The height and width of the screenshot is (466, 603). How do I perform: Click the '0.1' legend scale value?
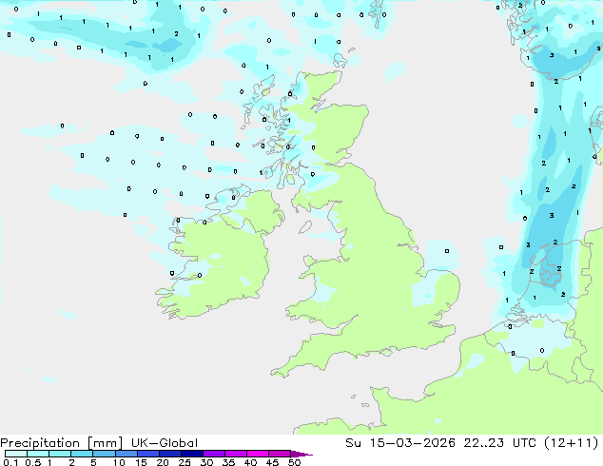10,462
